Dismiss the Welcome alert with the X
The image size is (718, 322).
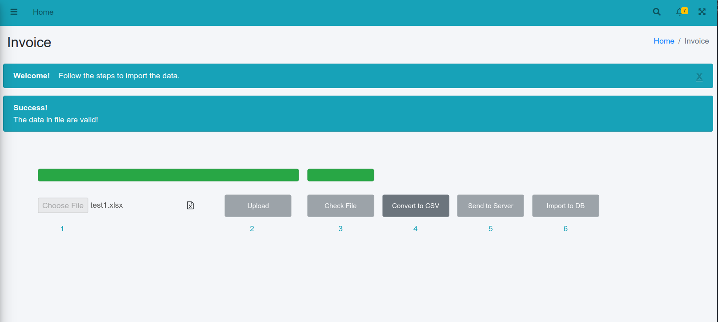[699, 76]
